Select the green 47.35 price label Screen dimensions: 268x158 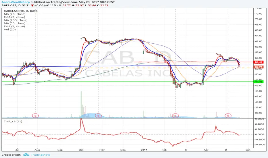pyautogui.click(x=259, y=82)
